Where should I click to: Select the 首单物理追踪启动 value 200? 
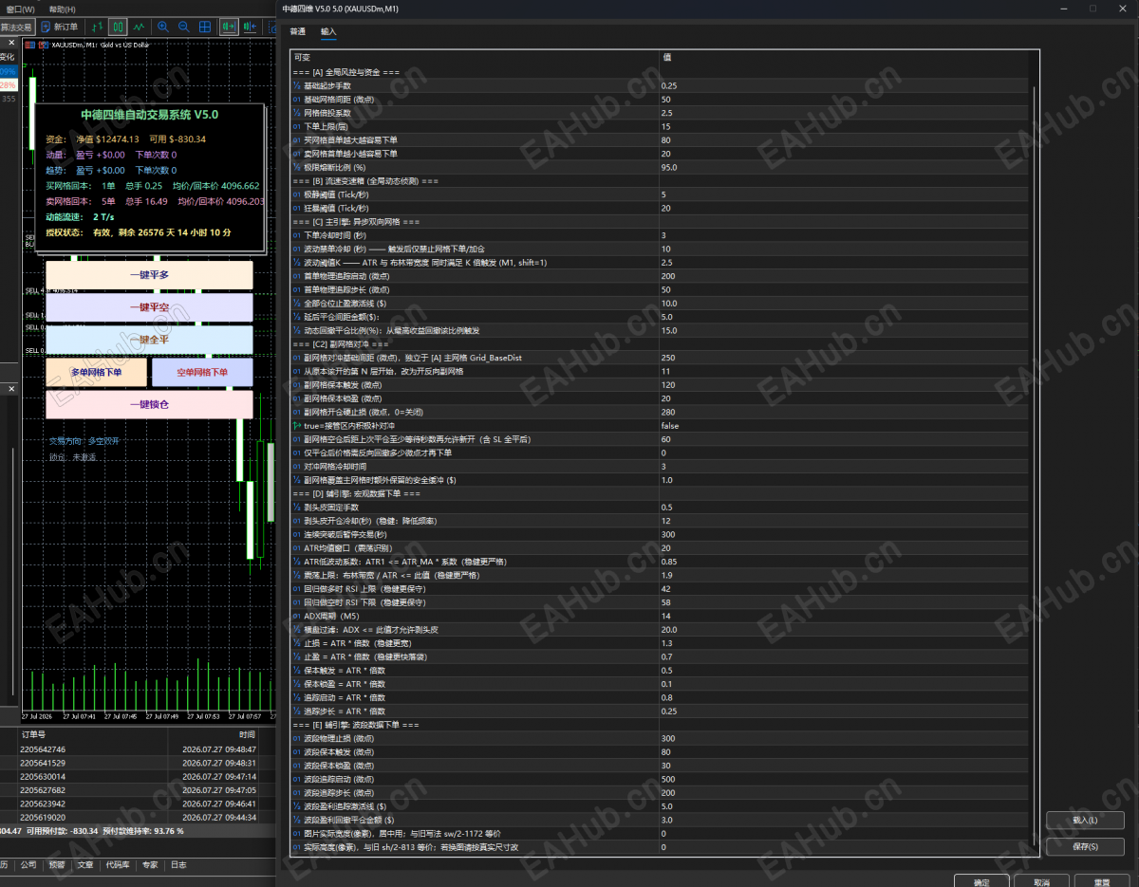click(843, 276)
